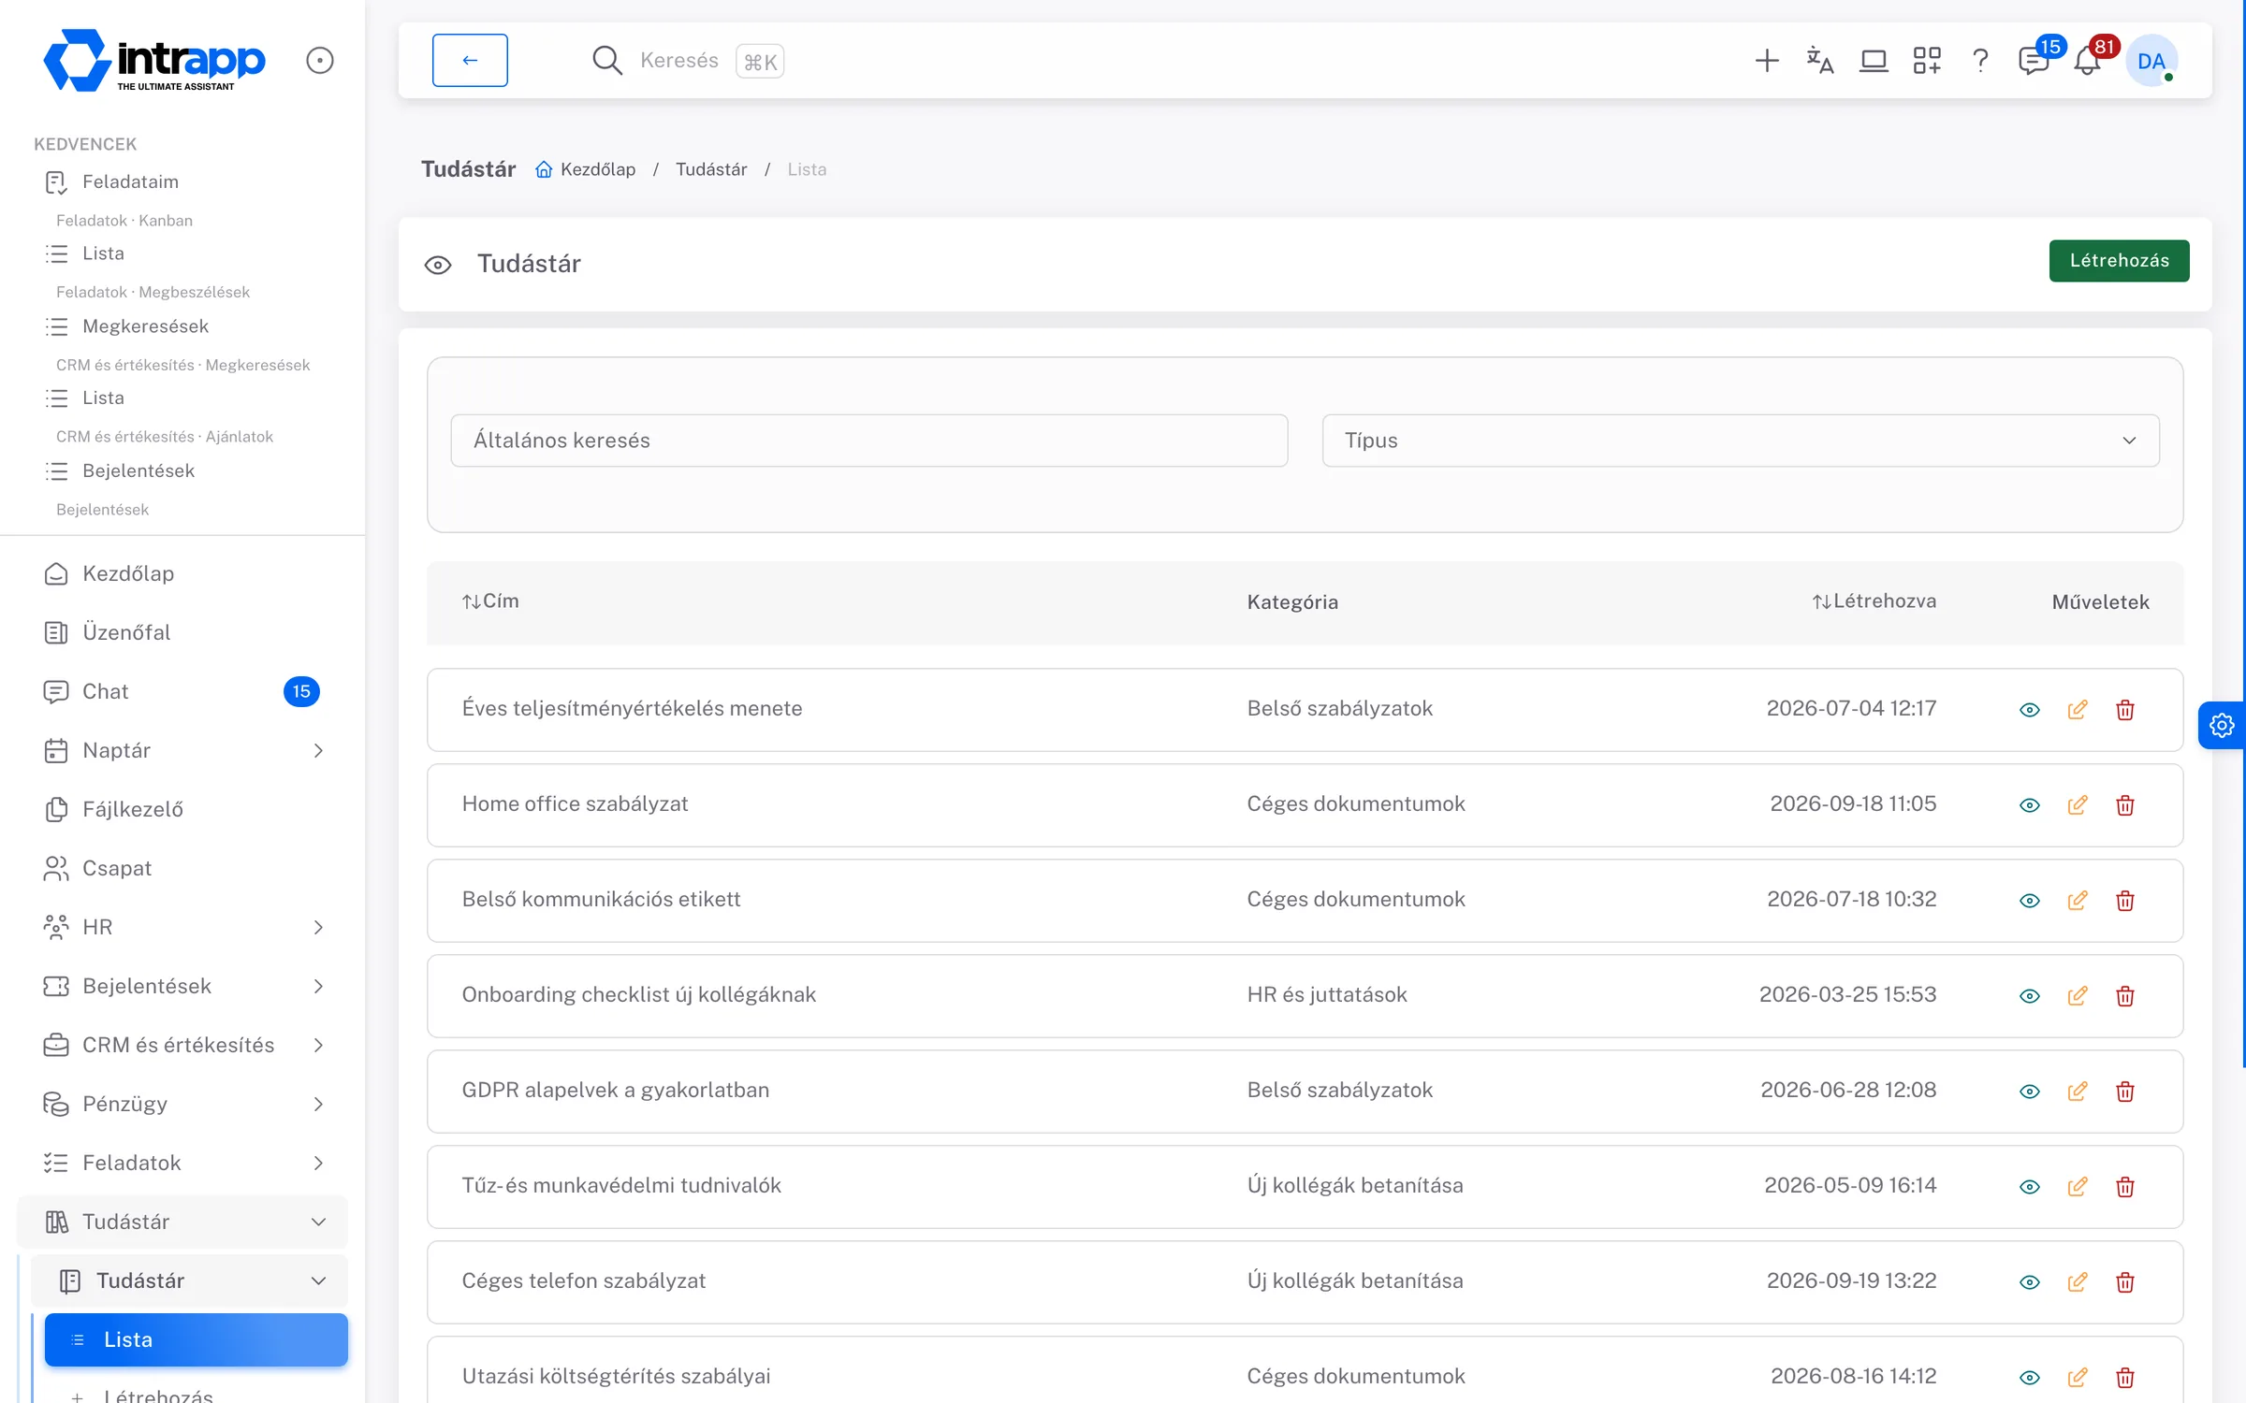Delete Tűz-és munkavédelmi tudnivalók entry
Image resolution: width=2246 pixels, height=1403 pixels.
pyautogui.click(x=2125, y=1187)
